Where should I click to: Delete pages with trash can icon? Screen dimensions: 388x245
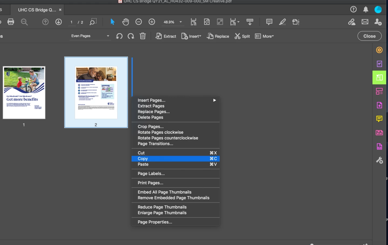[143, 36]
